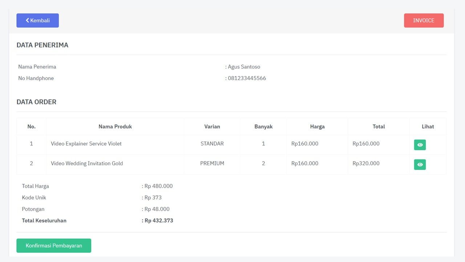Click the Harga column header
Viewport: 465px width, 262px height.
[317, 127]
